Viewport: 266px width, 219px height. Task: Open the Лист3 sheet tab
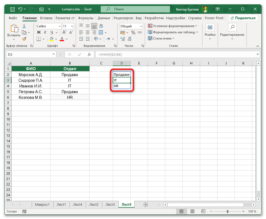click(110, 205)
